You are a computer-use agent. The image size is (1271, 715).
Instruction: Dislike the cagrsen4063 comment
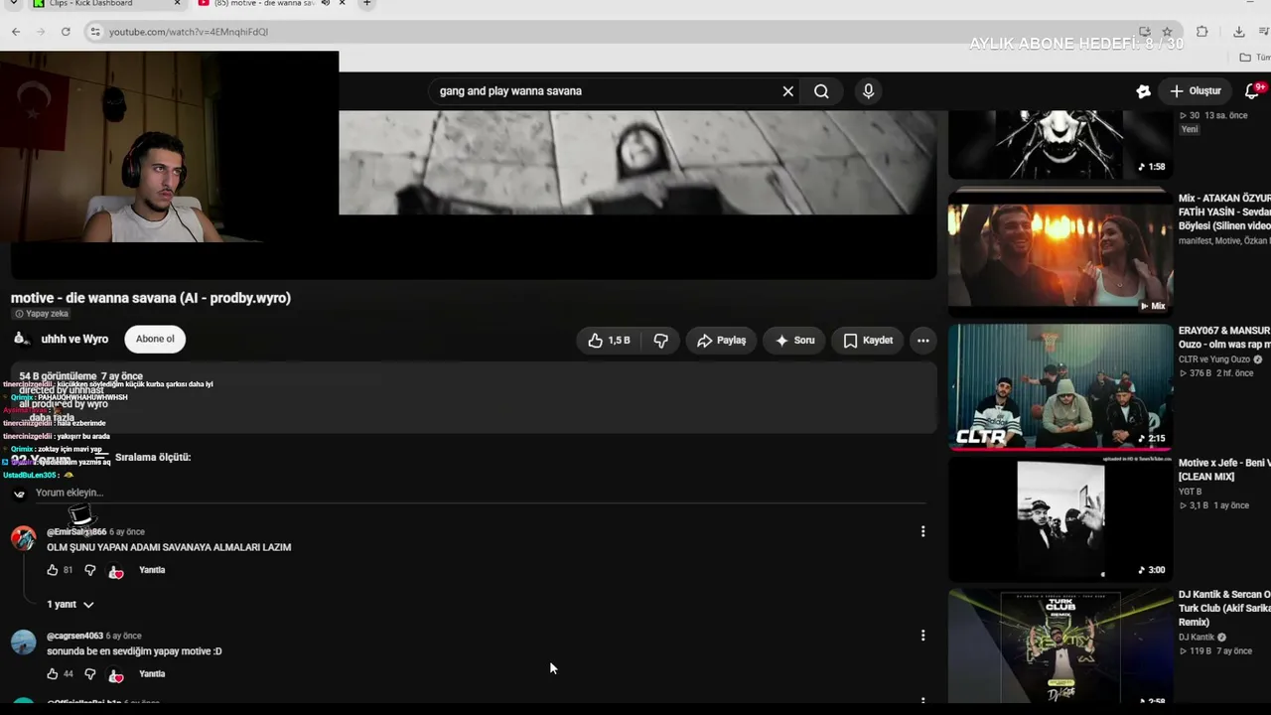(89, 674)
